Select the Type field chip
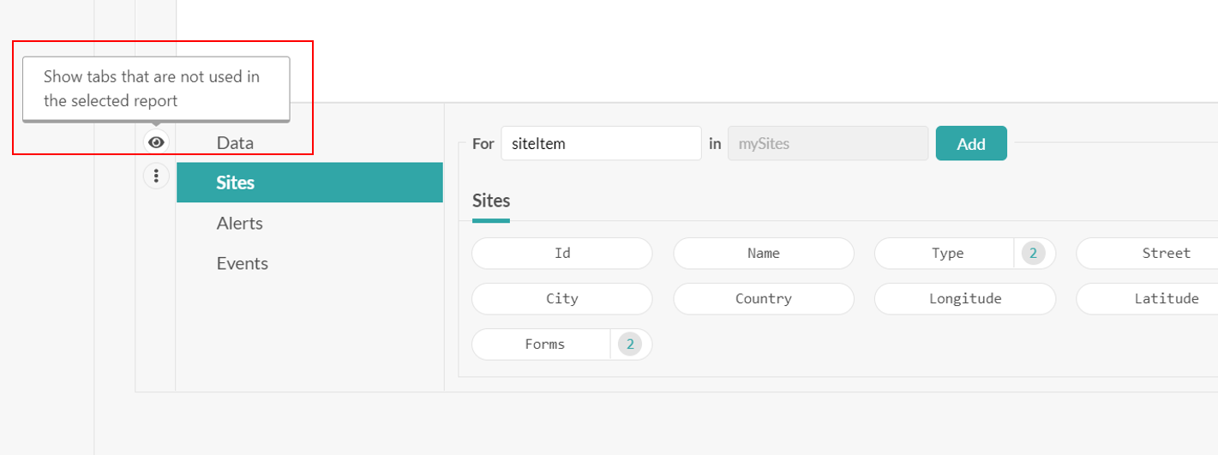 point(945,254)
